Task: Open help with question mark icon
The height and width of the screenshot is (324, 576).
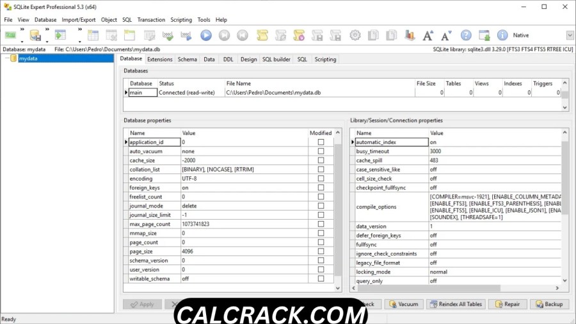Action: [466, 35]
